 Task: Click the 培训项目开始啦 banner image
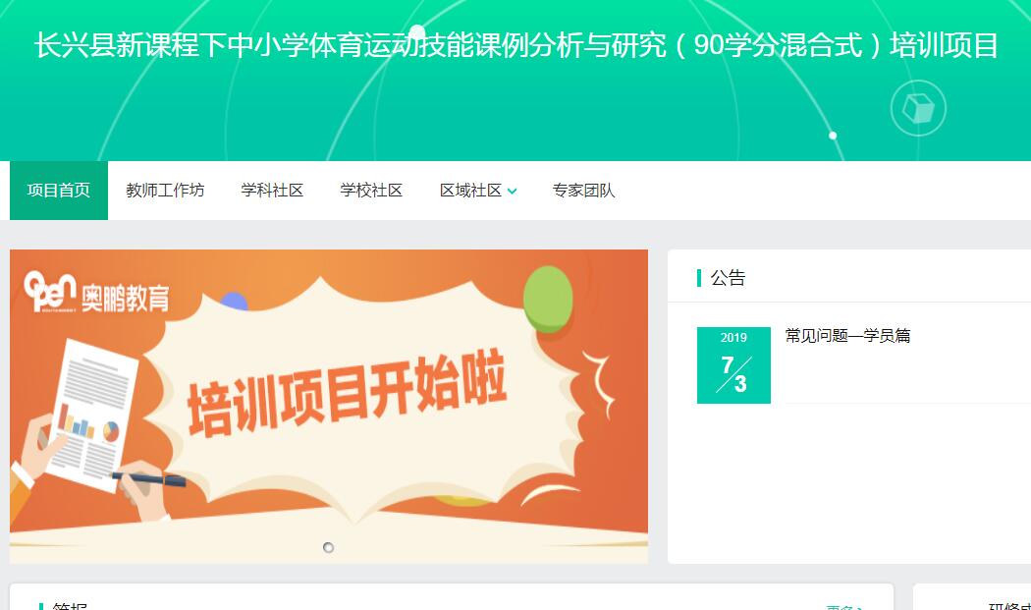coord(329,406)
